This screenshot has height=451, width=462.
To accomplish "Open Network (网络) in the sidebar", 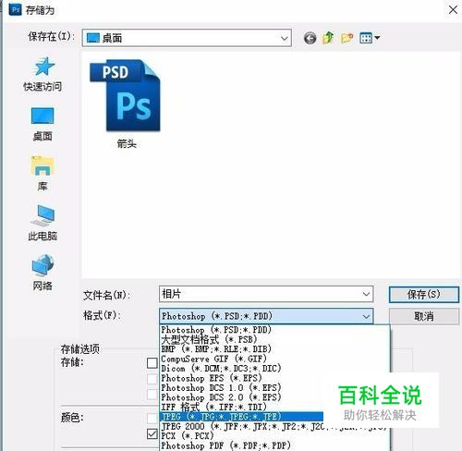I will point(43,273).
